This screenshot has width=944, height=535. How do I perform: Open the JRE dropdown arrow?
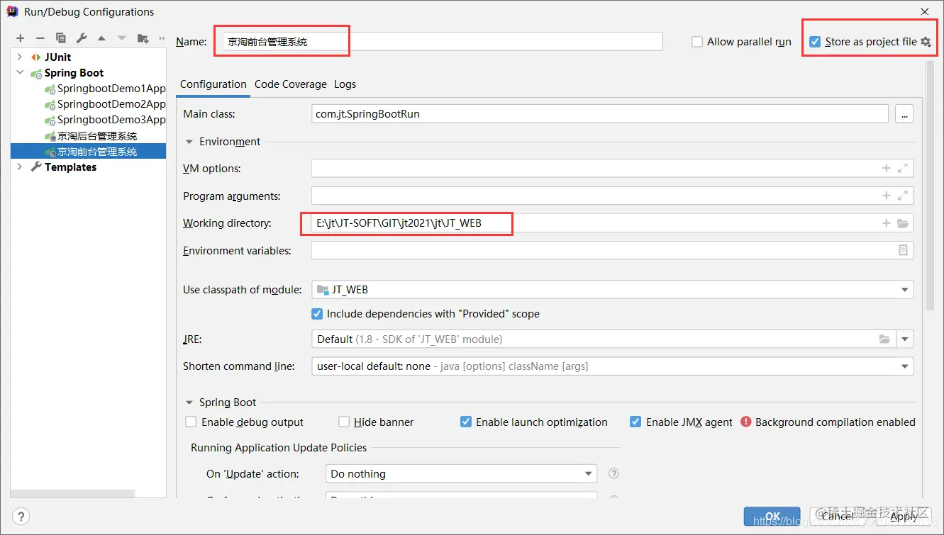pyautogui.click(x=905, y=339)
